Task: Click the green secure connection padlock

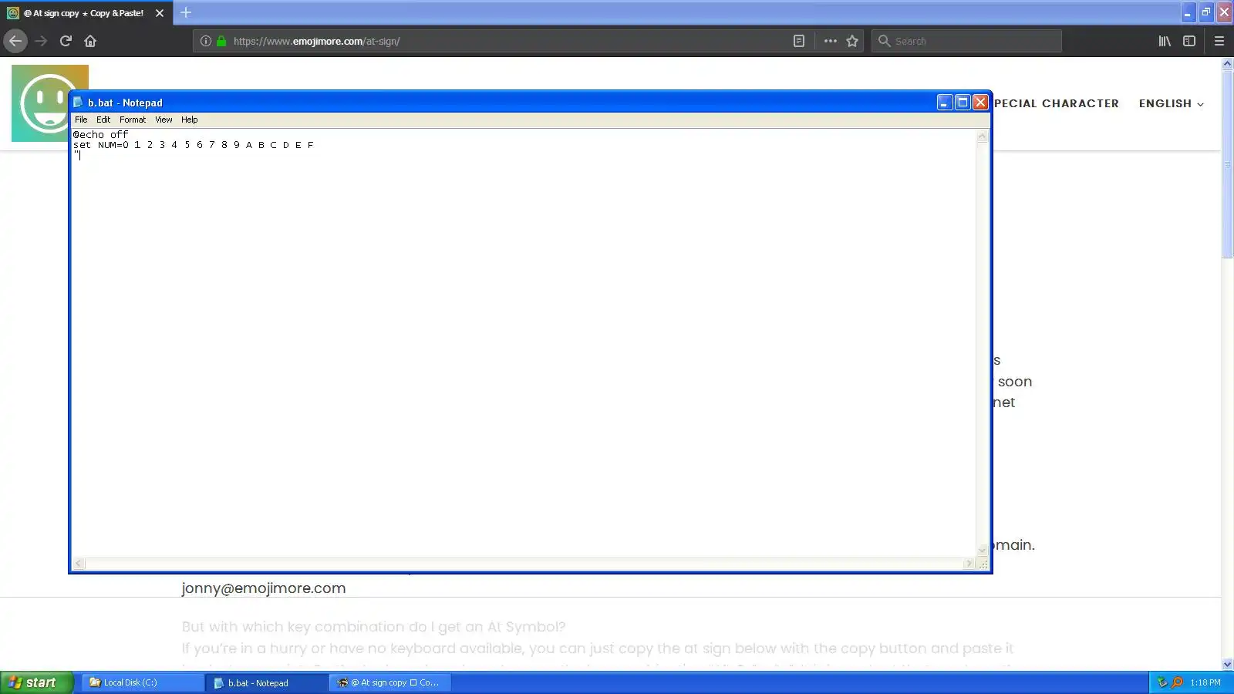Action: (x=221, y=41)
